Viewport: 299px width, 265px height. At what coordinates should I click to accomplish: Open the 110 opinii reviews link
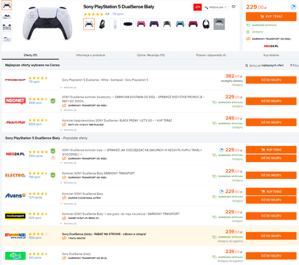tap(118, 14)
